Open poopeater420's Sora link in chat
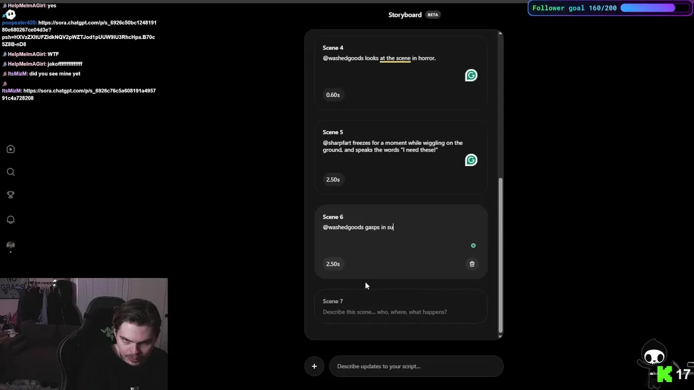 [x=79, y=34]
